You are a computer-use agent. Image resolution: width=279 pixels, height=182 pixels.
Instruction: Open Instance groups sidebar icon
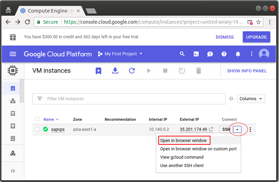[13, 101]
